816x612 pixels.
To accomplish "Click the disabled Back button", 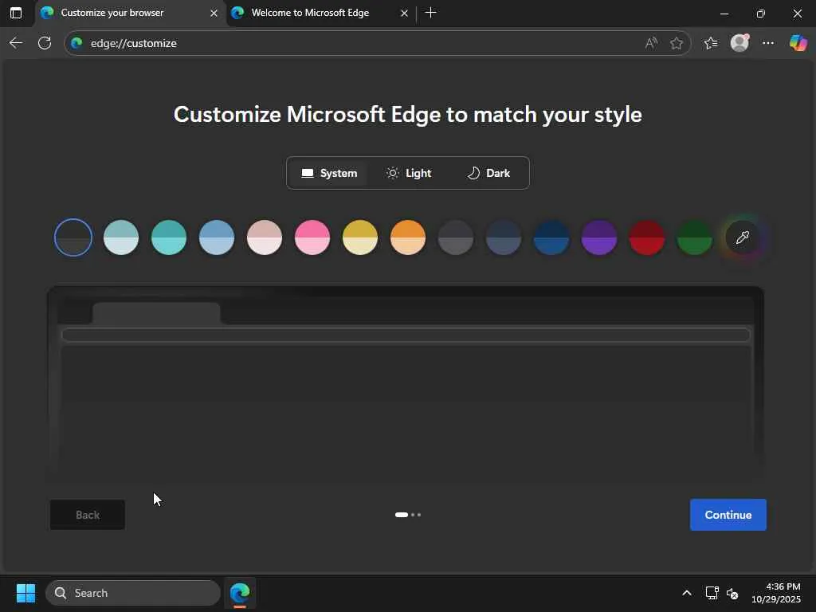I will 88,515.
